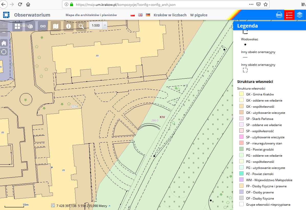
Task: Switch language to Polish flag
Action: click(x=133, y=15)
